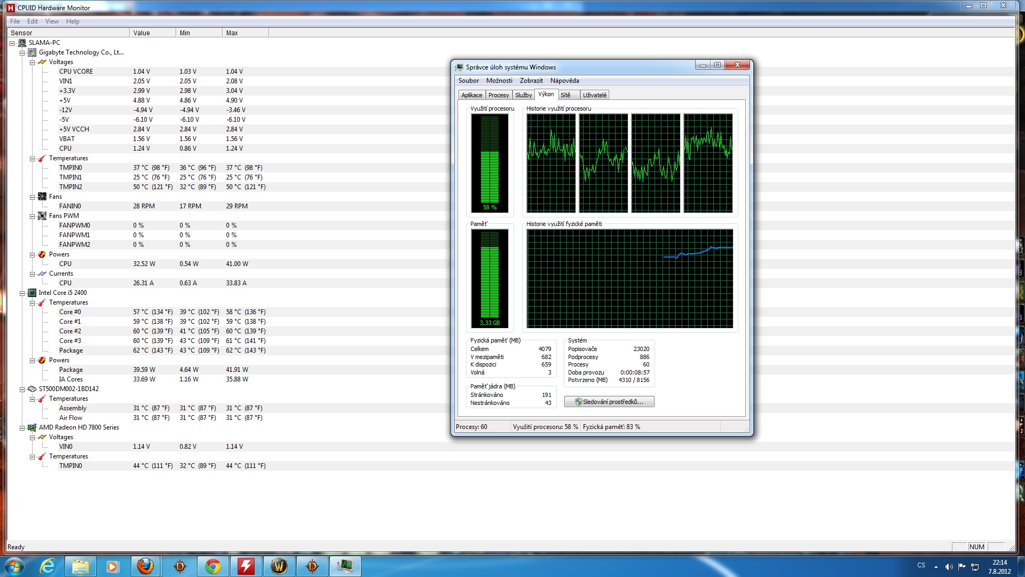
Task: Click the Intel Core i5 Powers flame icon
Action: pos(42,360)
